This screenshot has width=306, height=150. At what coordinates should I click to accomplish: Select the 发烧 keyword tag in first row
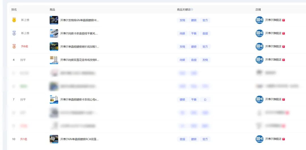[x=182, y=20]
